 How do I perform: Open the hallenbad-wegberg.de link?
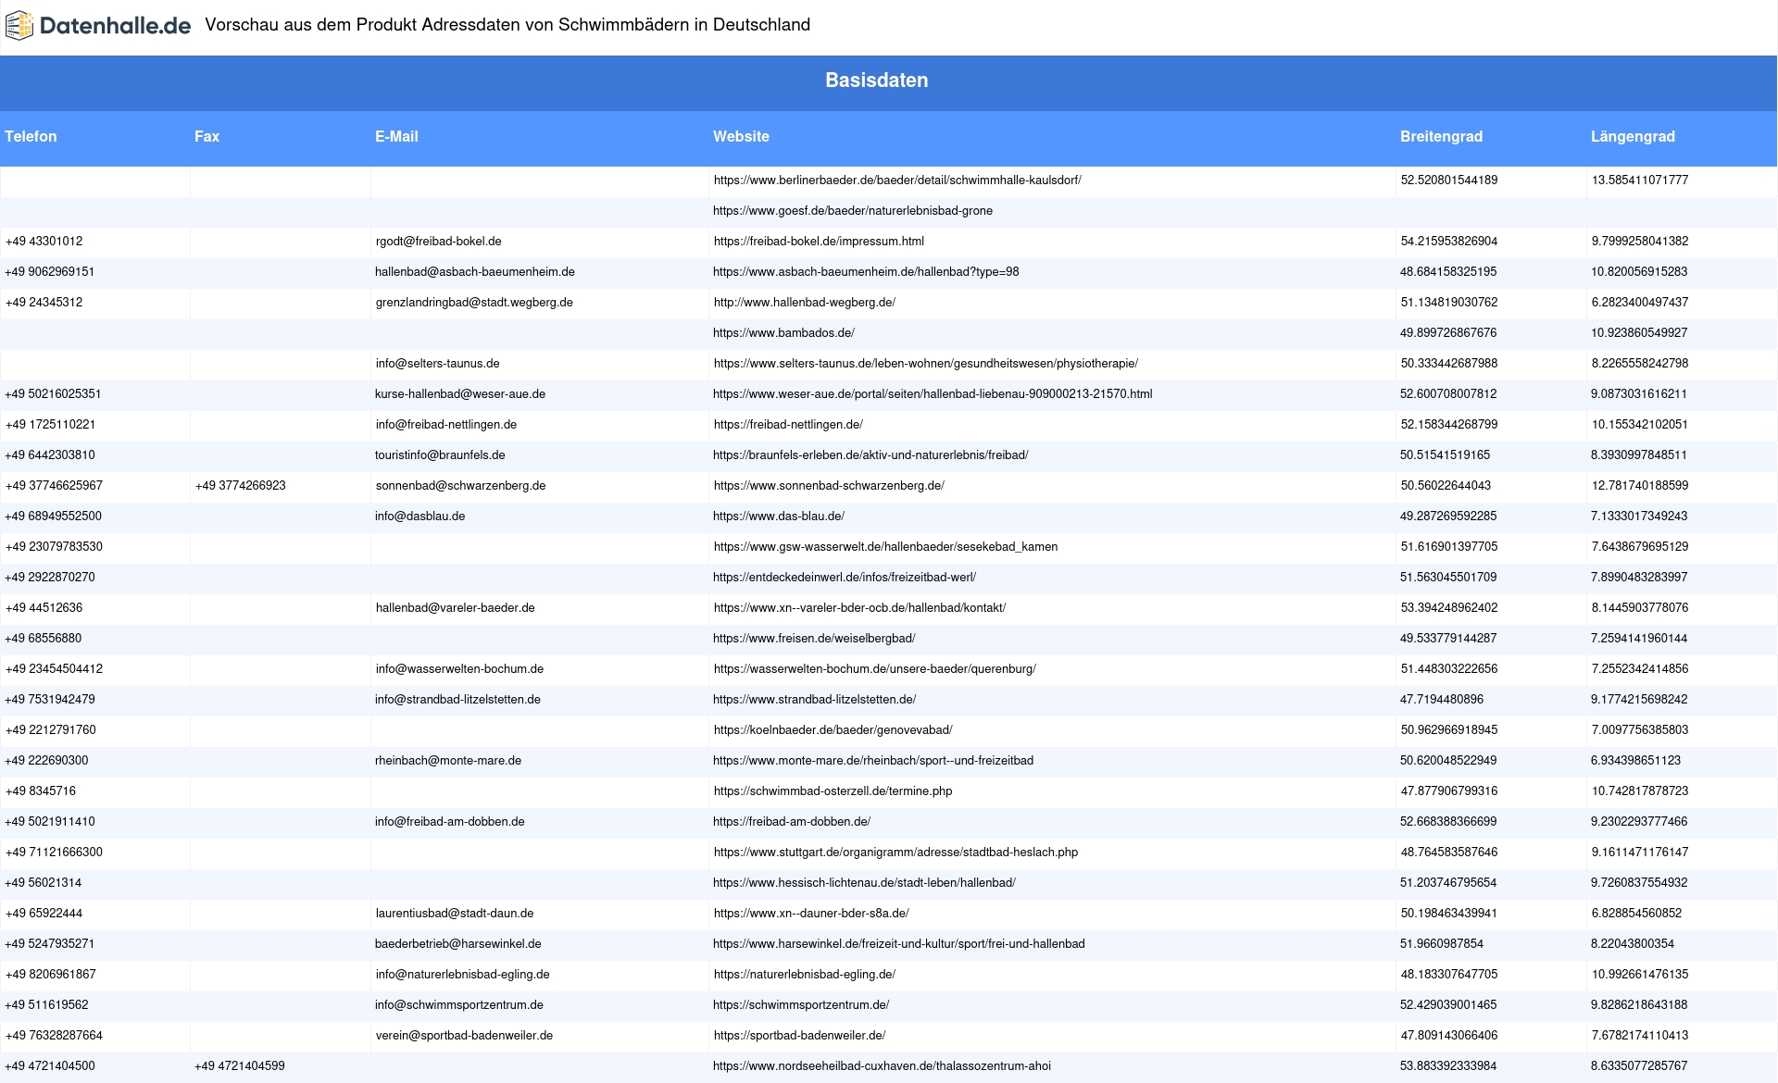pyautogui.click(x=805, y=303)
